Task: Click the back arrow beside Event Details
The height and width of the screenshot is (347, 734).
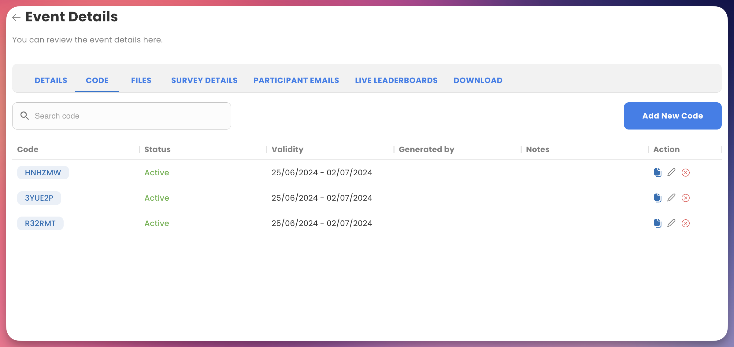Action: [x=16, y=18]
